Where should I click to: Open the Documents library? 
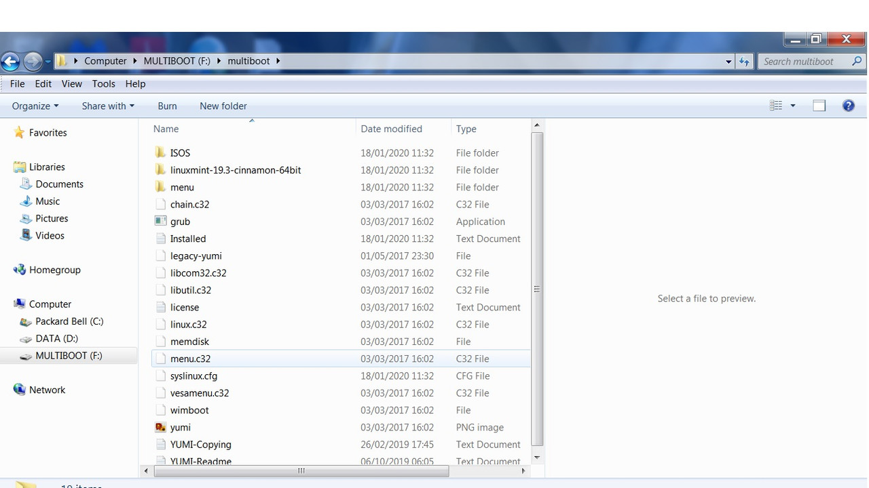click(x=59, y=184)
